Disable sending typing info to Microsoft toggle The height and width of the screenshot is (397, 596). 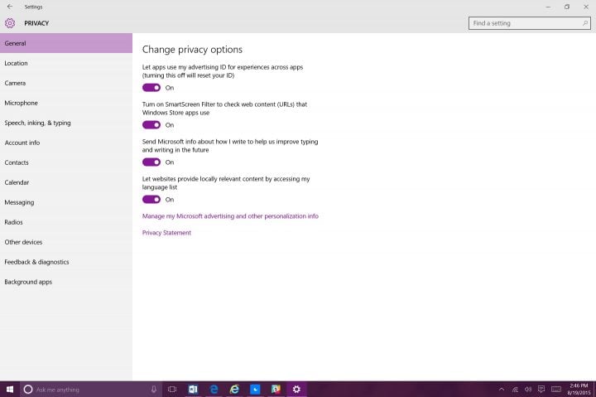(x=151, y=162)
